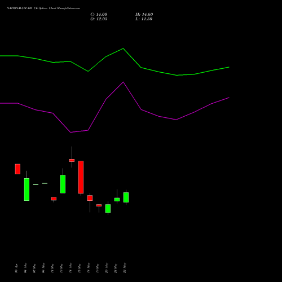The height and width of the screenshot is (282, 282).
Task: Click the 20 May date label
Action: click(x=107, y=268)
